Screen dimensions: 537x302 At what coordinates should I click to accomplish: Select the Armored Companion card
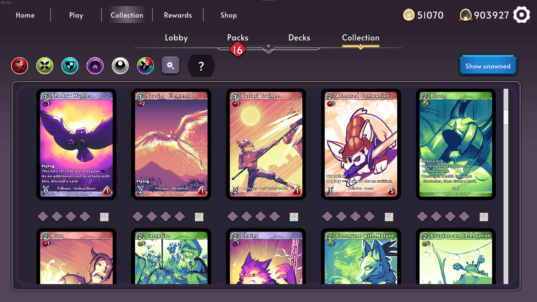pos(361,144)
